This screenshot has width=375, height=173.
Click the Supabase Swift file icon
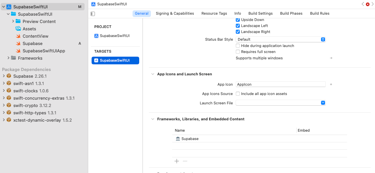tap(18, 44)
